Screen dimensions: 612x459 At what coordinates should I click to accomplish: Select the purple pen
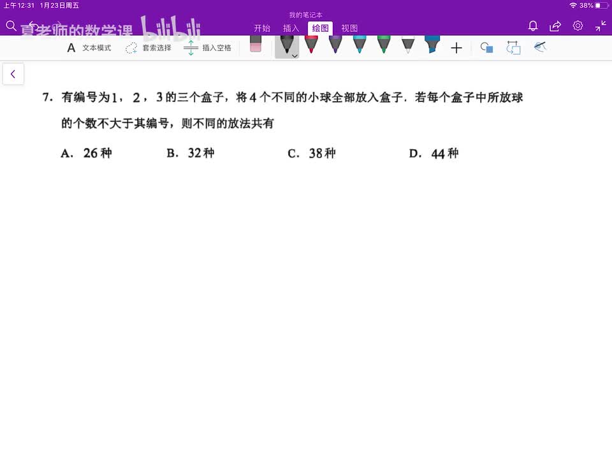[335, 45]
